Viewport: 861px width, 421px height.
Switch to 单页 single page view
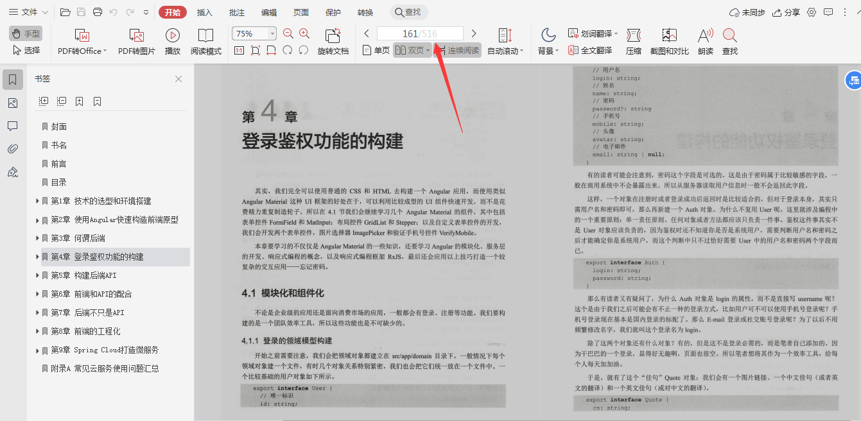click(376, 50)
